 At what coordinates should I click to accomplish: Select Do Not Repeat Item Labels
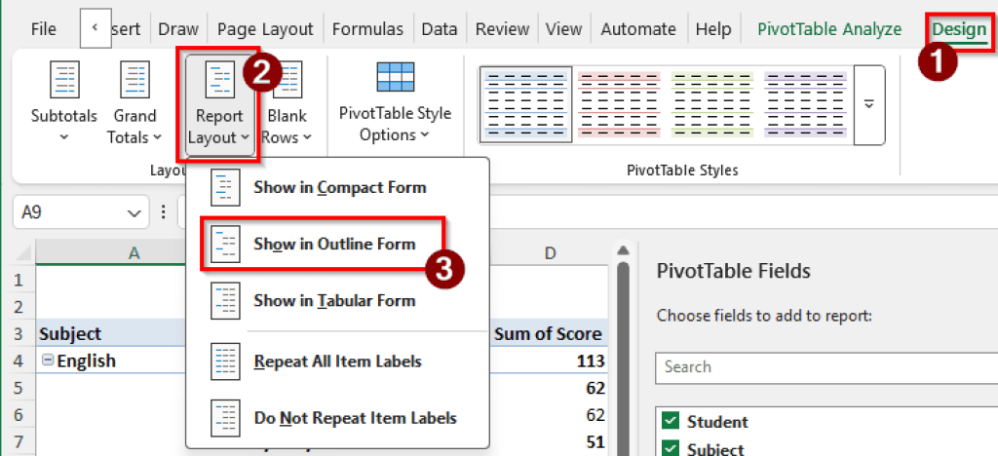click(354, 418)
